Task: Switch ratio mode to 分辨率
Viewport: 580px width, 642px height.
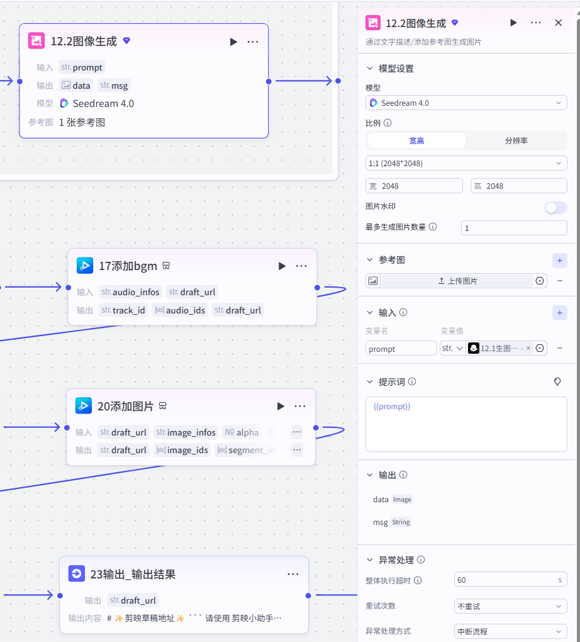Action: click(516, 141)
